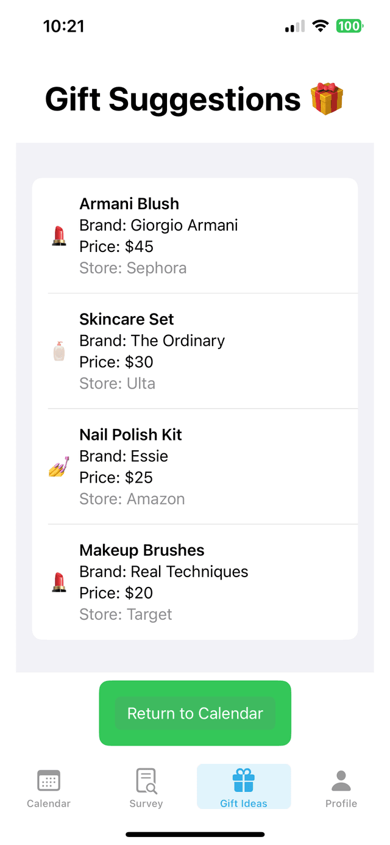Tap the lipstick icon beside Makeup Brushes
The height and width of the screenshot is (845, 390).
[x=58, y=582]
